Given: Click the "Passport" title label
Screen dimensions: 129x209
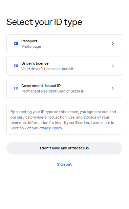Looking at the screenshot, I should [29, 41].
